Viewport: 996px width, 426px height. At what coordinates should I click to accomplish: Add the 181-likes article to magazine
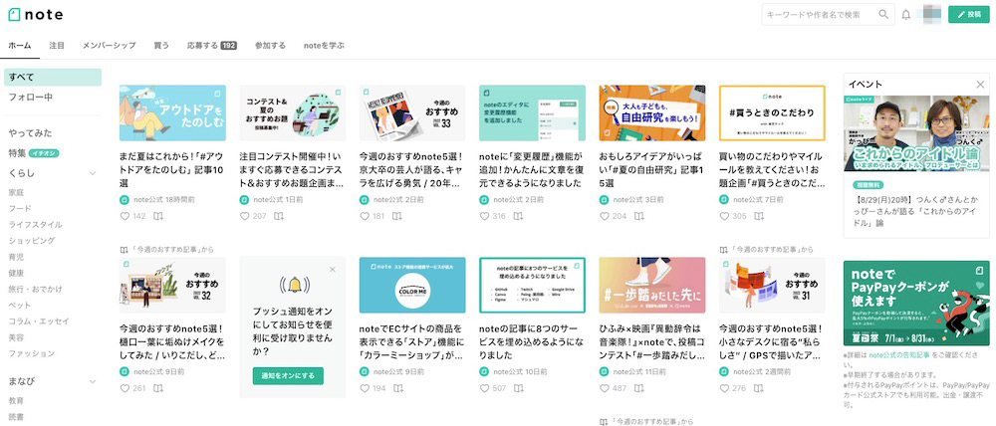click(397, 217)
